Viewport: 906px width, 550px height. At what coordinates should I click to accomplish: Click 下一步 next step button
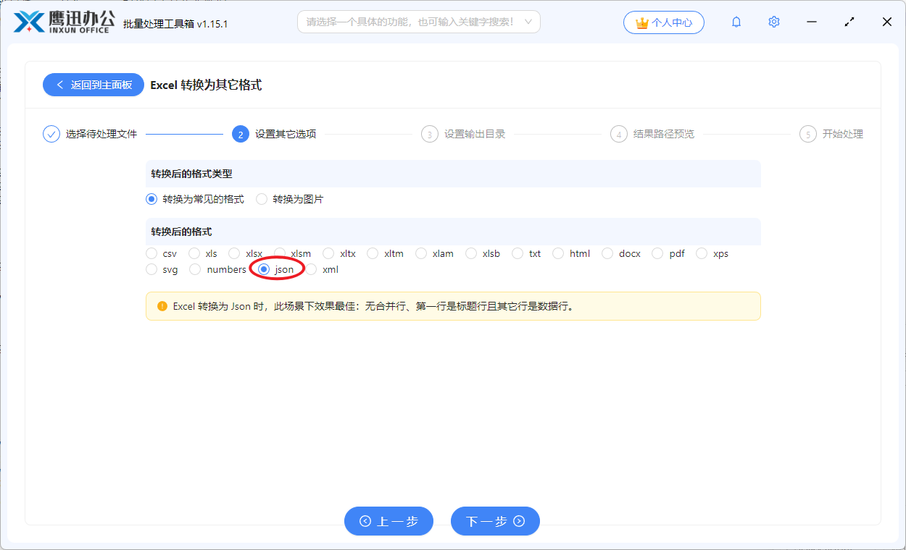(x=495, y=521)
